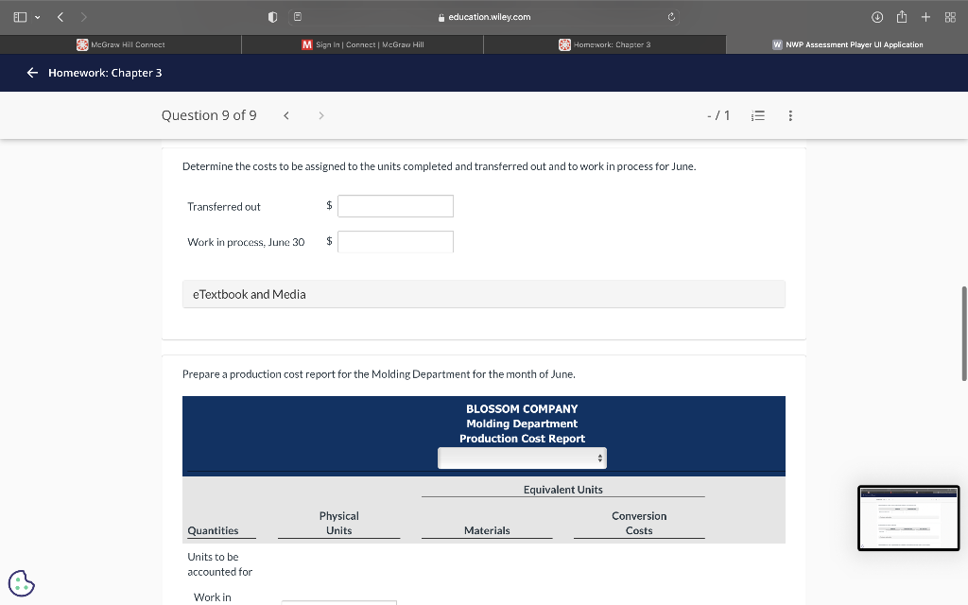968x605 pixels.
Task: Open the question list icon
Action: (758, 115)
